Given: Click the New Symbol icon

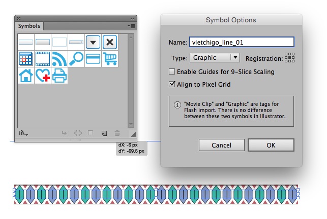Looking at the screenshot, I should coord(104,133).
